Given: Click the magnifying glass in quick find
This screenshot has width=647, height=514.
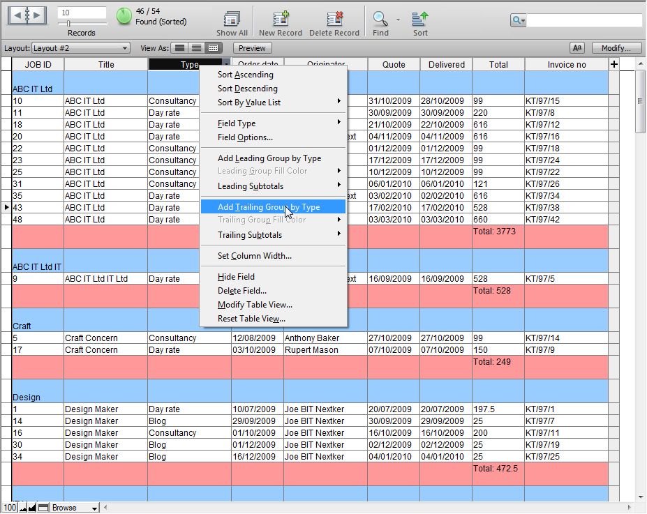Looking at the screenshot, I should tap(516, 20).
